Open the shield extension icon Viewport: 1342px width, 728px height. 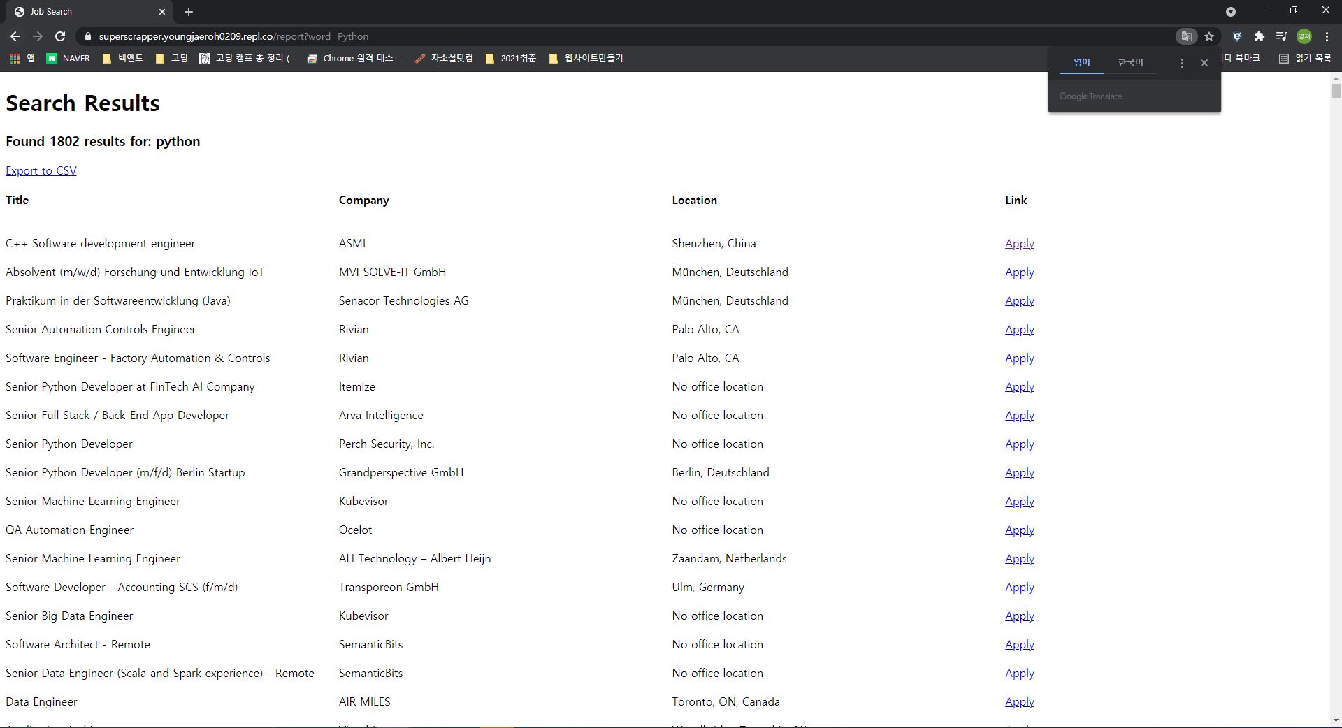click(1236, 36)
